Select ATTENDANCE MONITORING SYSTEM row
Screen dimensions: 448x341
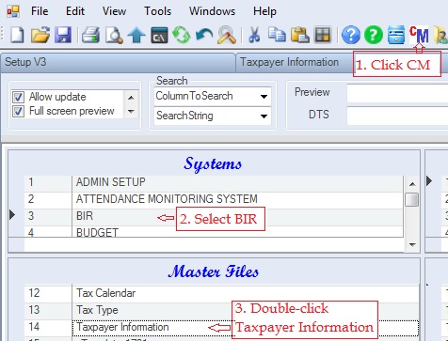pyautogui.click(x=237, y=199)
